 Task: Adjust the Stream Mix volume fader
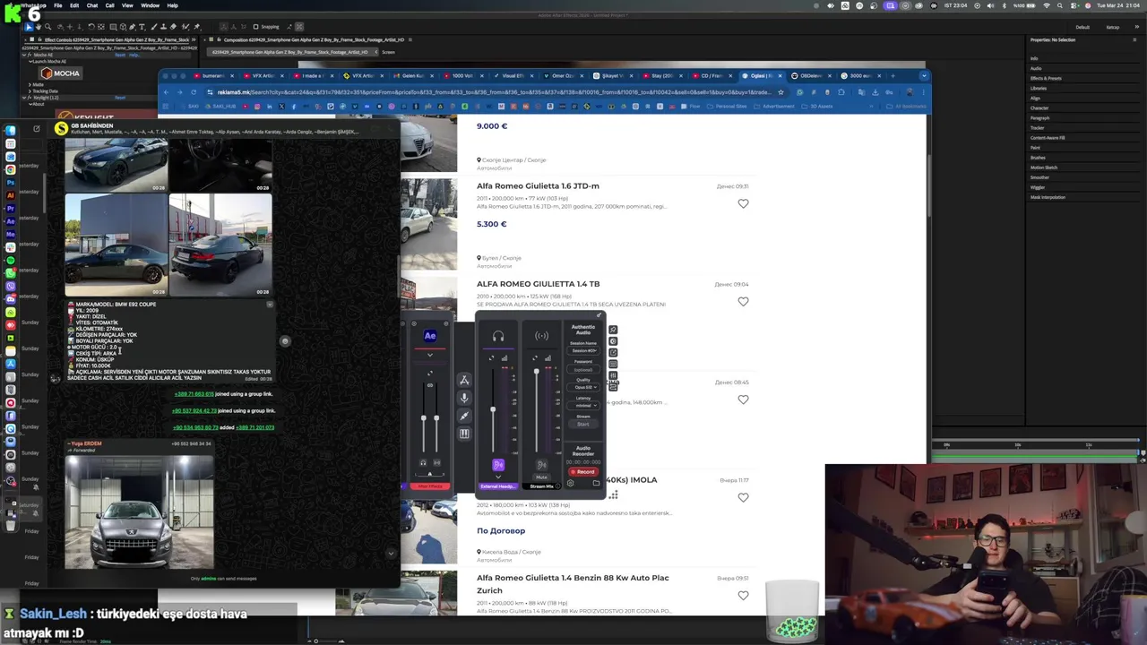click(x=536, y=371)
